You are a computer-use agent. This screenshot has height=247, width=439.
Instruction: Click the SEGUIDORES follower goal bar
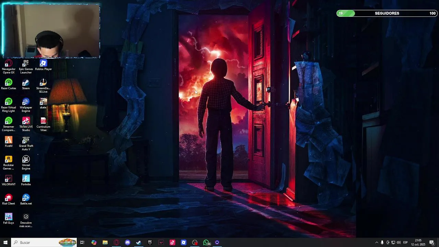(387, 13)
